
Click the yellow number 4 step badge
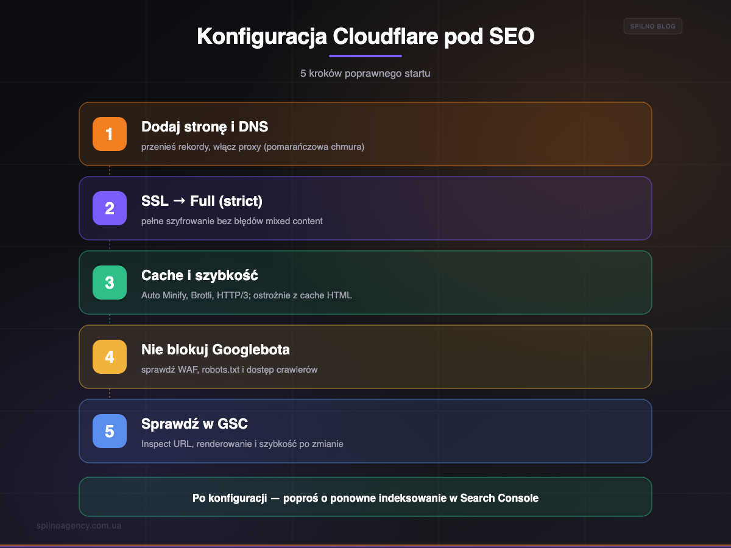click(x=110, y=357)
